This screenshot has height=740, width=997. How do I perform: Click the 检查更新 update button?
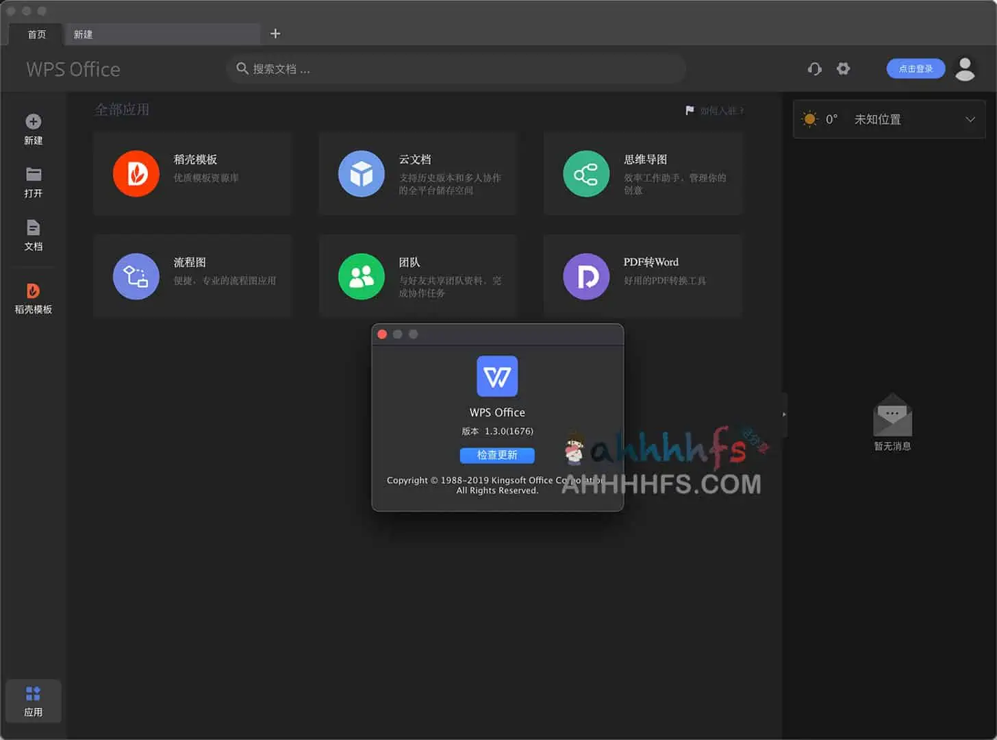coord(497,455)
